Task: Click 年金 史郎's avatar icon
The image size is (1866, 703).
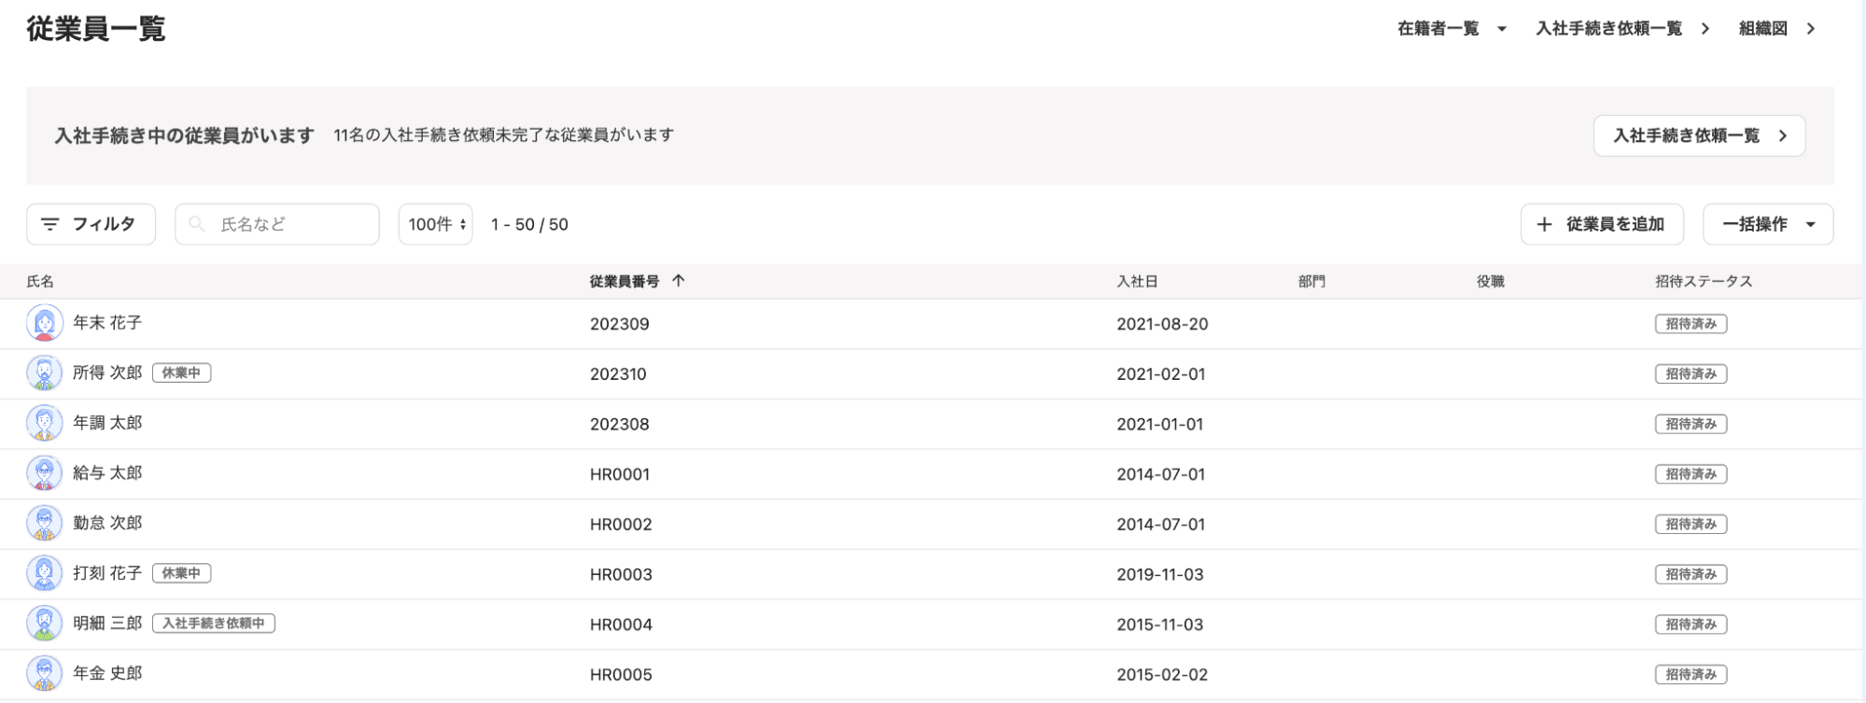Action: point(44,674)
